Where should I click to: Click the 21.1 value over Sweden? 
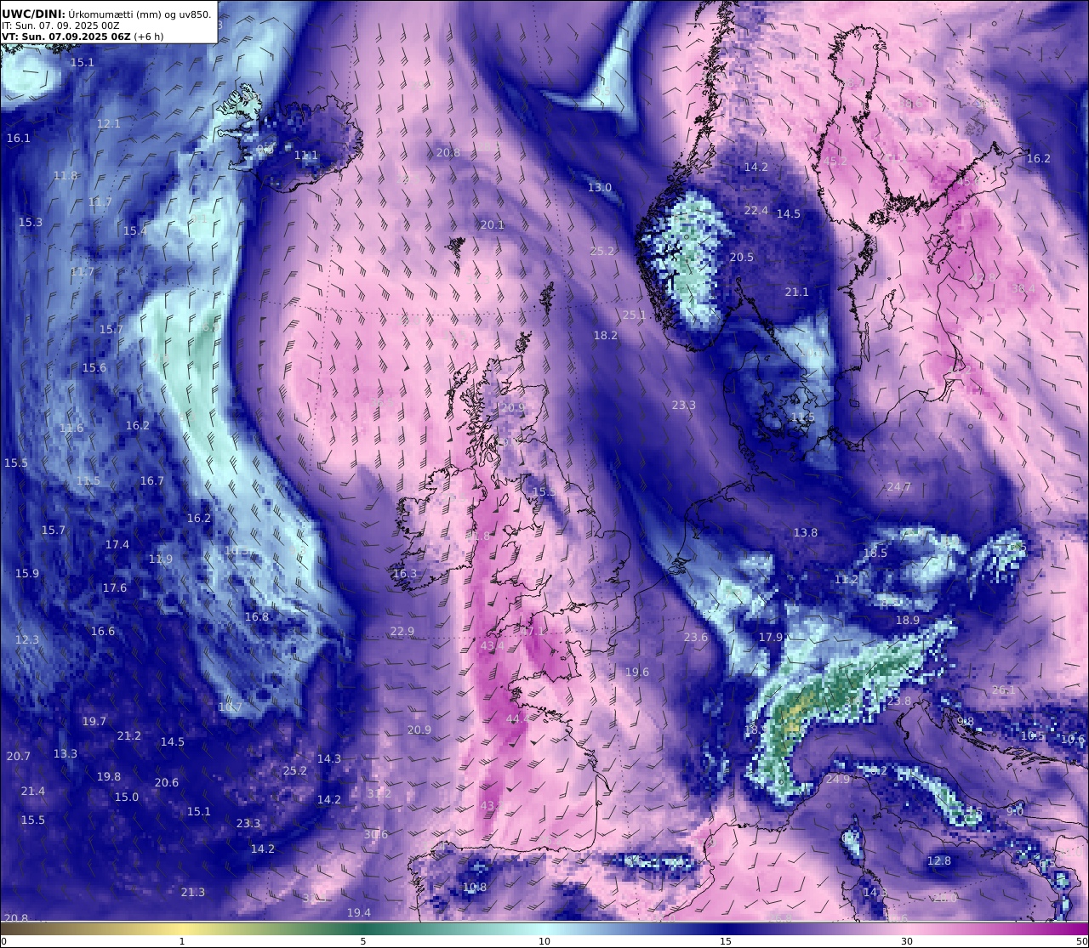[797, 292]
